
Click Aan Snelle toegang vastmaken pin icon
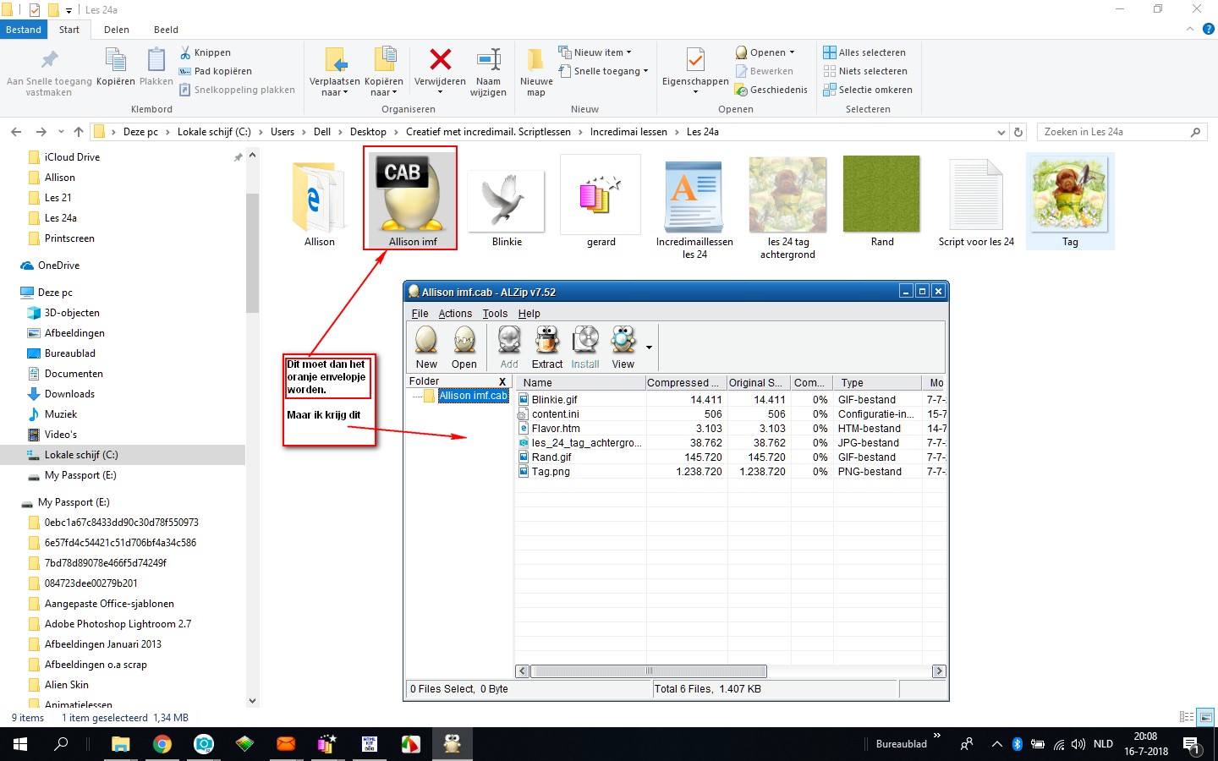pos(49,60)
